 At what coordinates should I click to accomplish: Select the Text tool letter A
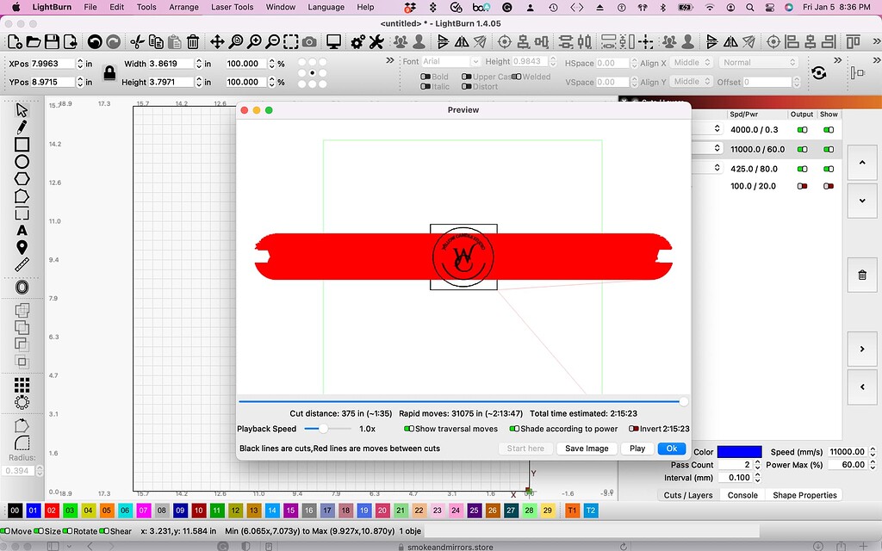point(22,231)
